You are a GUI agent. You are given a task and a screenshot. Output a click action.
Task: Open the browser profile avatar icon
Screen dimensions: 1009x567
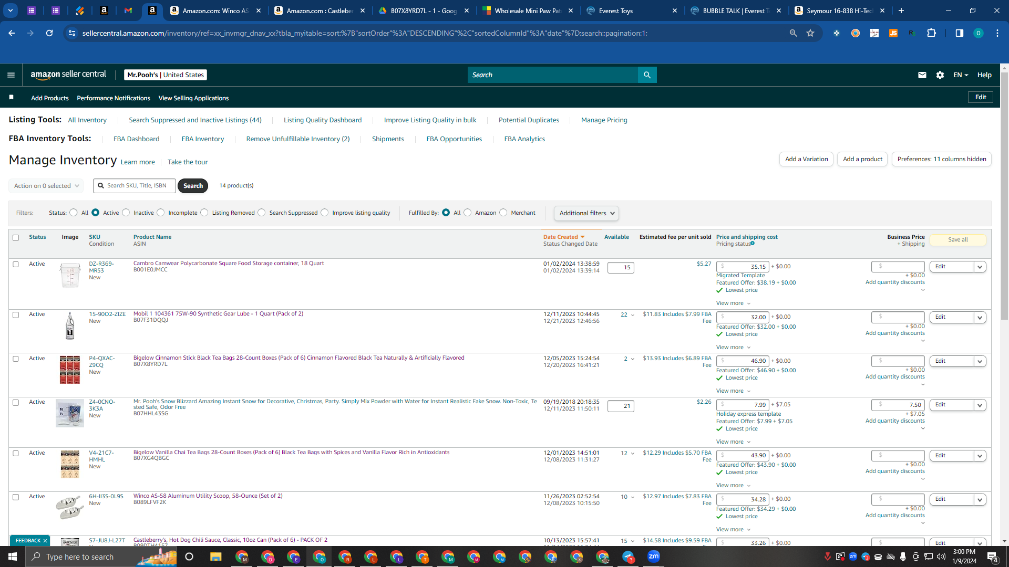coord(978,33)
